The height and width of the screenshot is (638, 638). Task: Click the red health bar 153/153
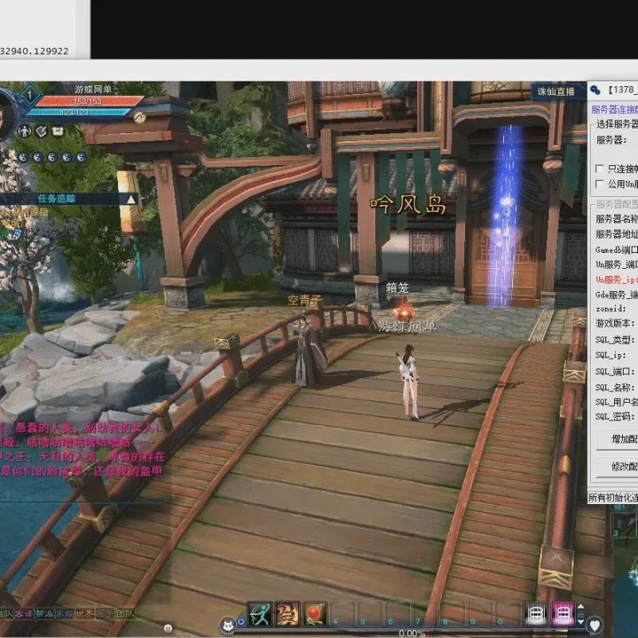pyautogui.click(x=88, y=101)
